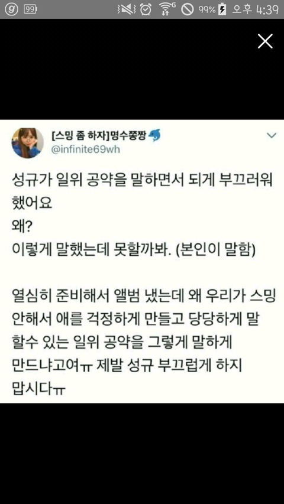This screenshot has width=284, height=504.
Task: Tap the 오후 4:39 clock
Action: 255,10
